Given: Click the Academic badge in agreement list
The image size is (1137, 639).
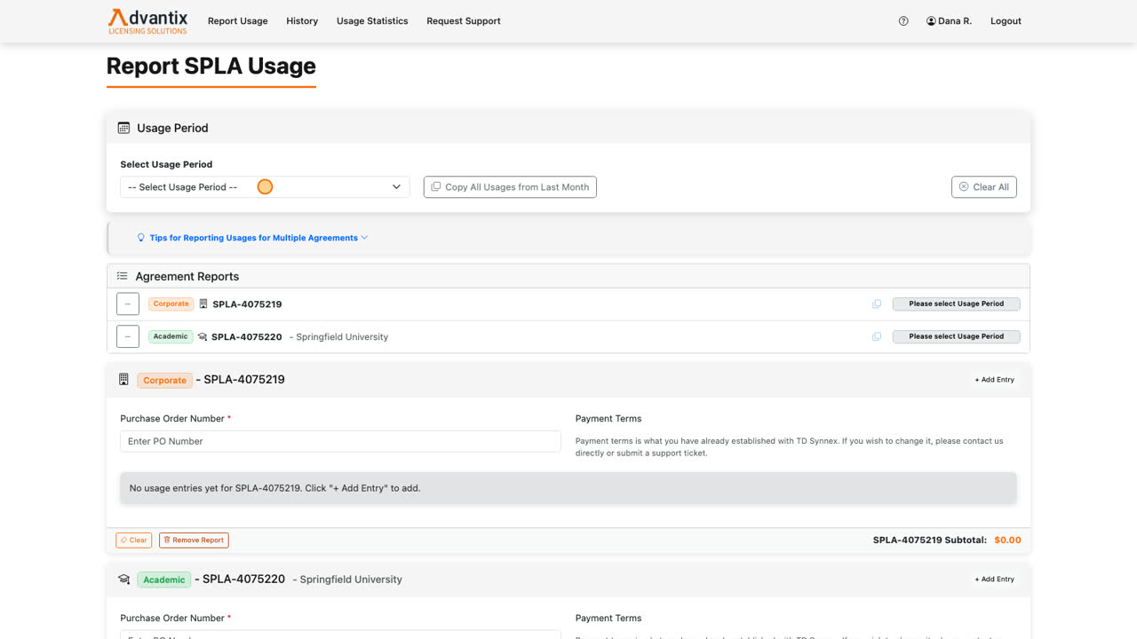Looking at the screenshot, I should click(x=171, y=336).
